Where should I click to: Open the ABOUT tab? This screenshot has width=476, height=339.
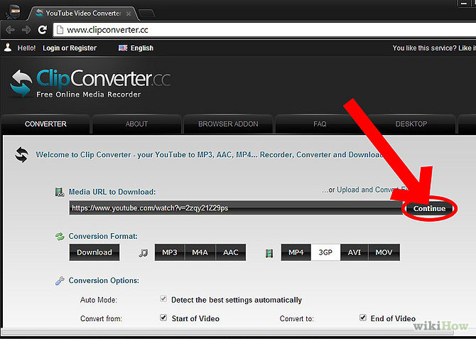[x=136, y=124]
